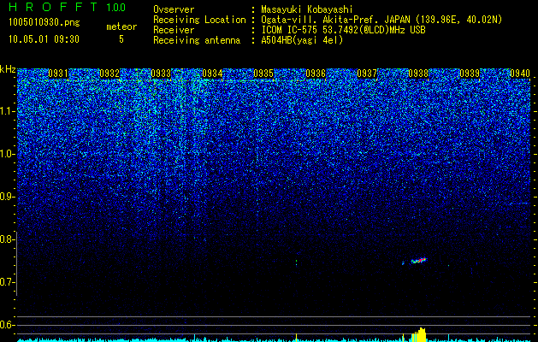Click observer name Masayuki Kobayashi
The width and height of the screenshot is (538, 342).
pos(307,9)
